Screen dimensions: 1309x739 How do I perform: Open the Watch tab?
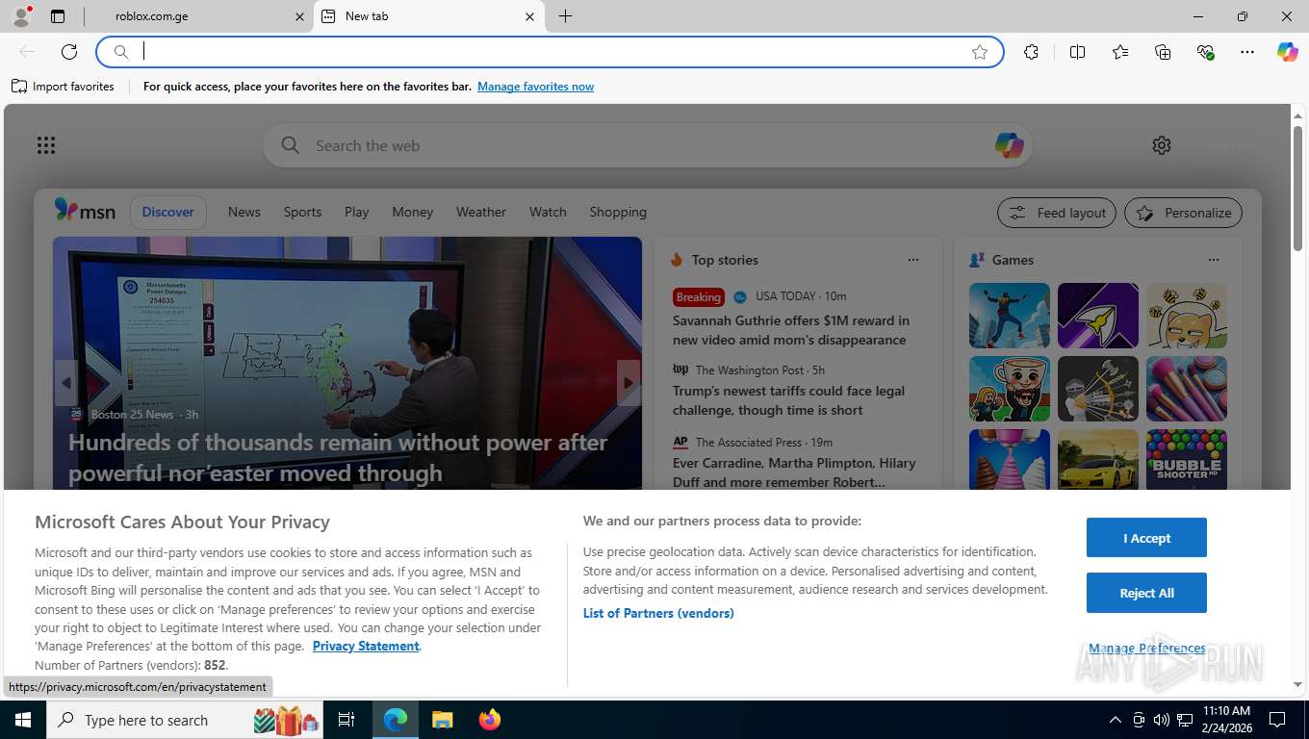[x=548, y=212]
